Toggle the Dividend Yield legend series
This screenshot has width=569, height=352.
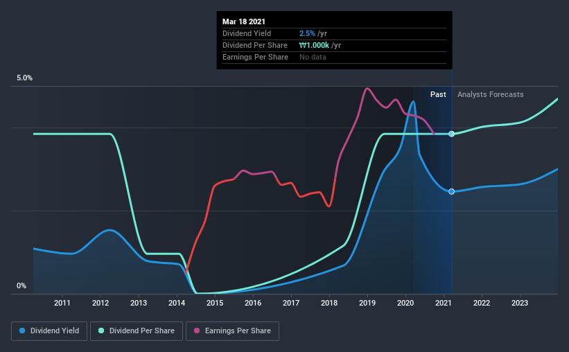coord(49,331)
